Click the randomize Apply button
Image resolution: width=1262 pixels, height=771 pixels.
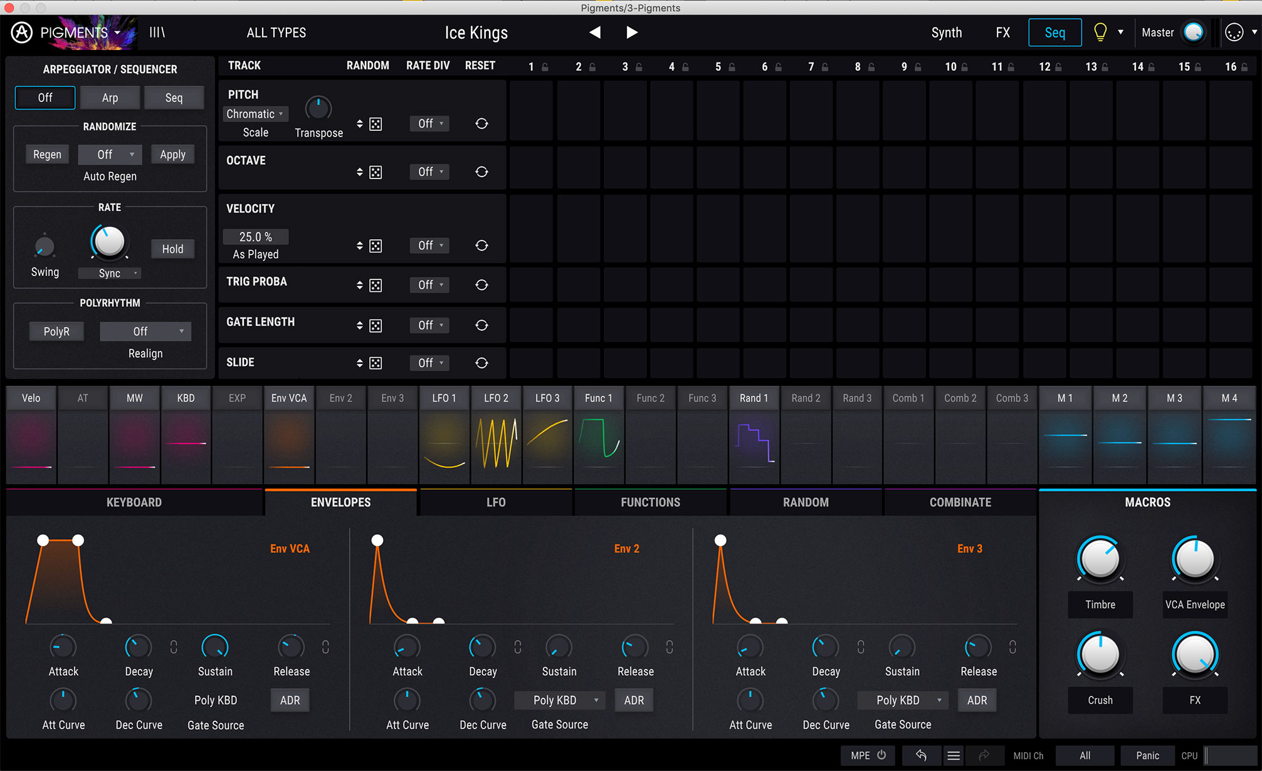tap(172, 154)
